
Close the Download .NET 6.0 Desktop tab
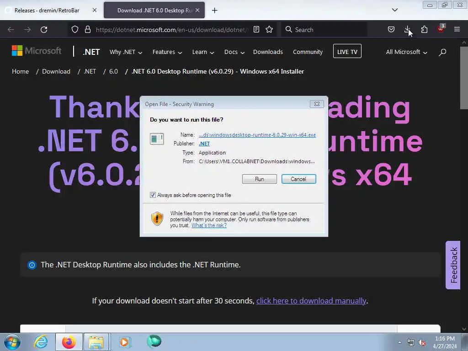point(197,10)
